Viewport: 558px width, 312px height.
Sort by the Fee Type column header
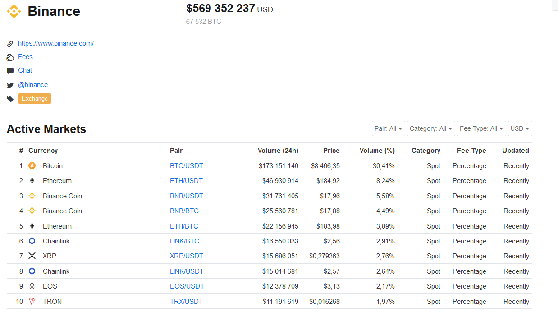(471, 151)
